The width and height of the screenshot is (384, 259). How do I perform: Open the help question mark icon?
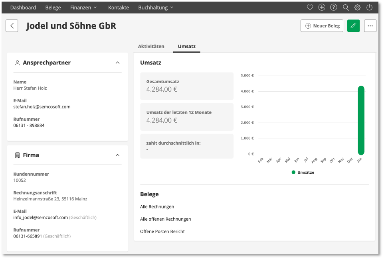(x=333, y=7)
